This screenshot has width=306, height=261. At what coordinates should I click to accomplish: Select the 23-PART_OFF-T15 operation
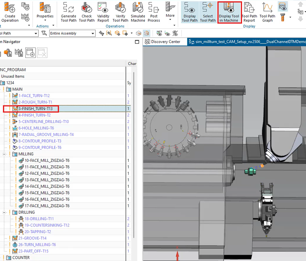[33, 251]
